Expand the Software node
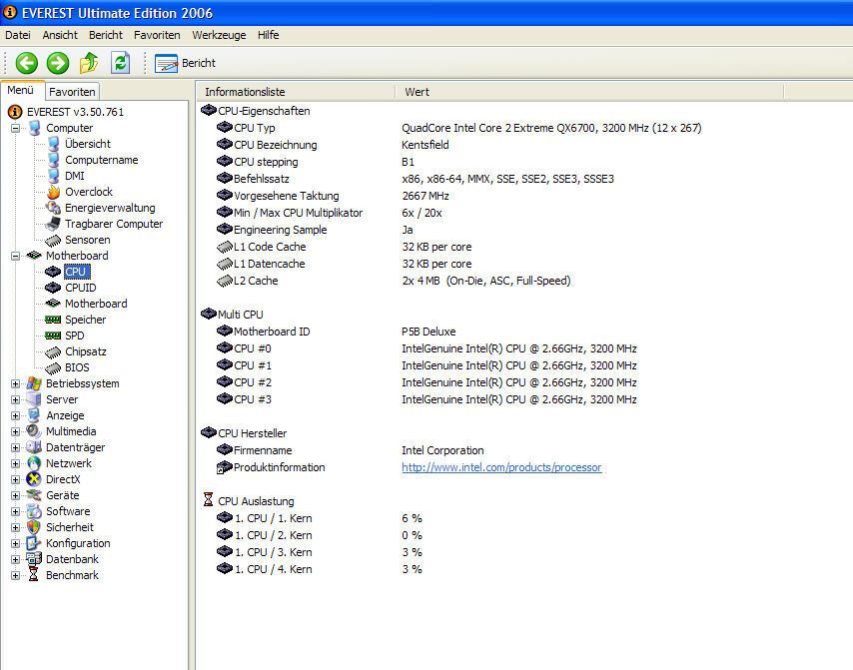853x670 pixels. (x=15, y=512)
